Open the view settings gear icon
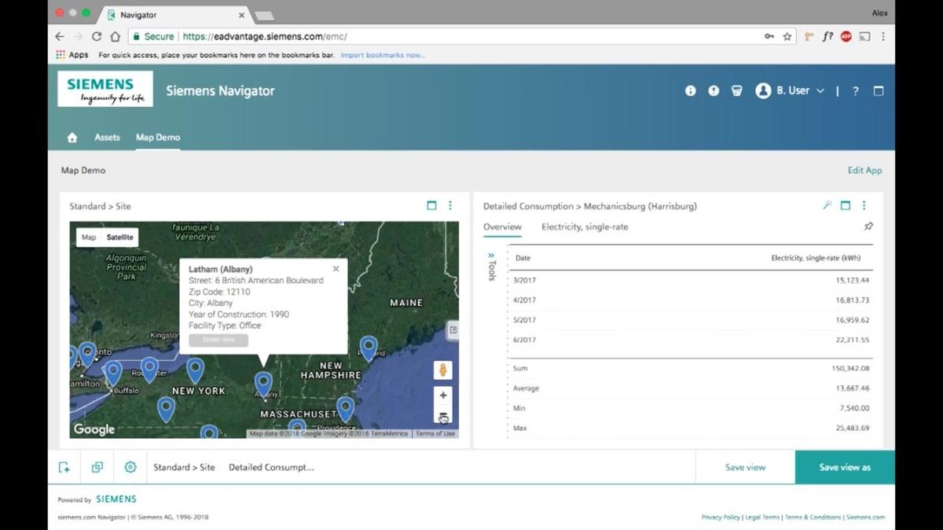Image resolution: width=943 pixels, height=530 pixels. [x=130, y=467]
